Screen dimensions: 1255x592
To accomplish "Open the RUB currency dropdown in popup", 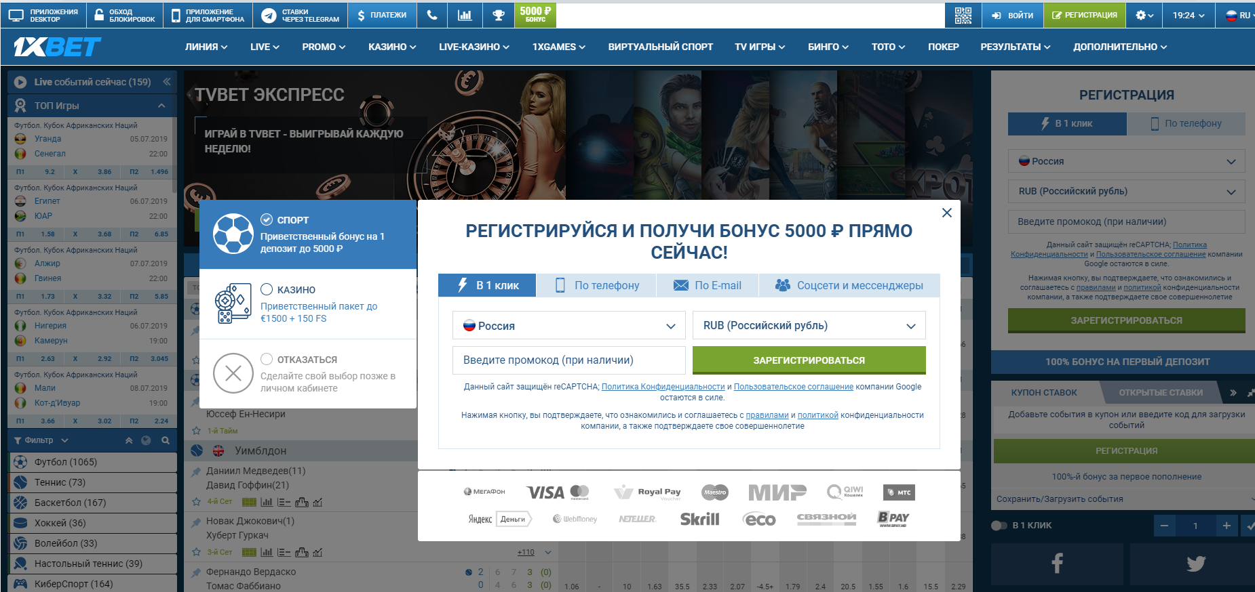I will 809,326.
